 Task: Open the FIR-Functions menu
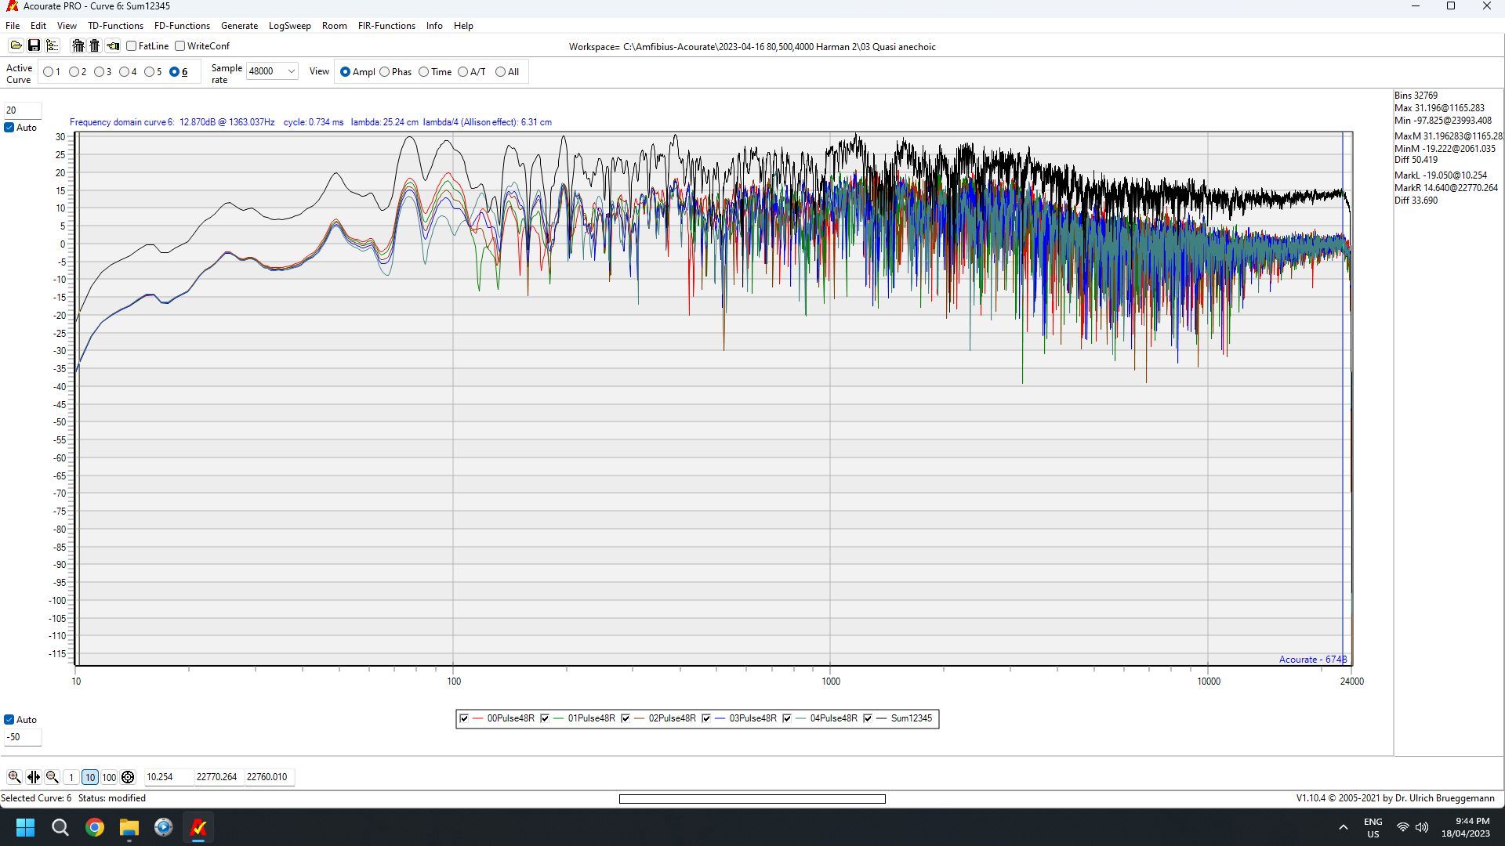[386, 25]
